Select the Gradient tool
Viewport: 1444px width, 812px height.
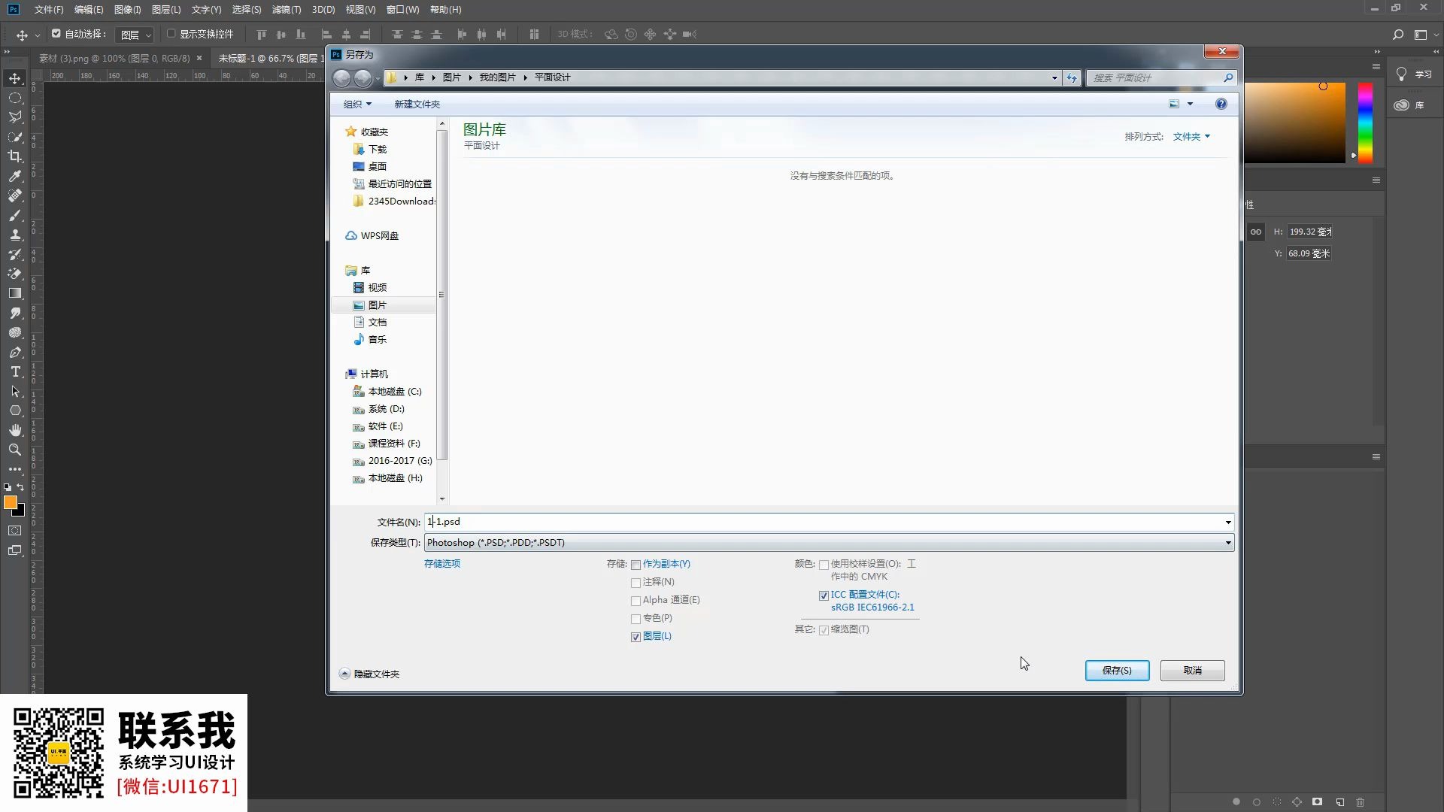(15, 293)
